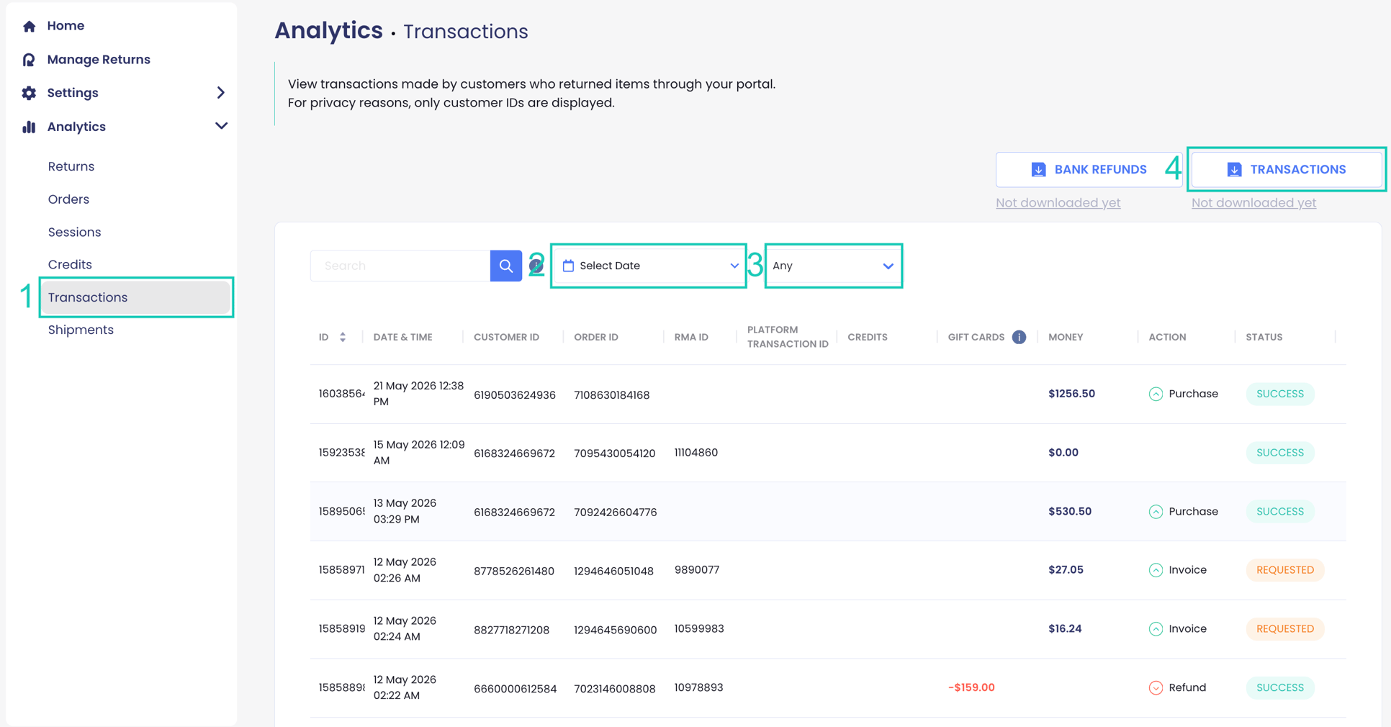This screenshot has width=1391, height=727.
Task: Click the blue search magnifier button
Action: click(x=506, y=266)
